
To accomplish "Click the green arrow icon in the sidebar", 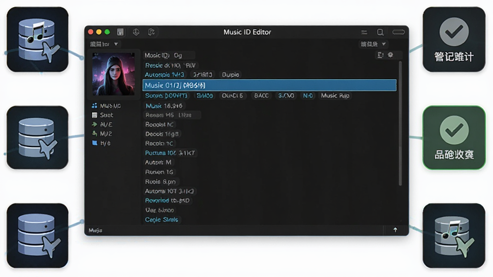I will click(94, 125).
